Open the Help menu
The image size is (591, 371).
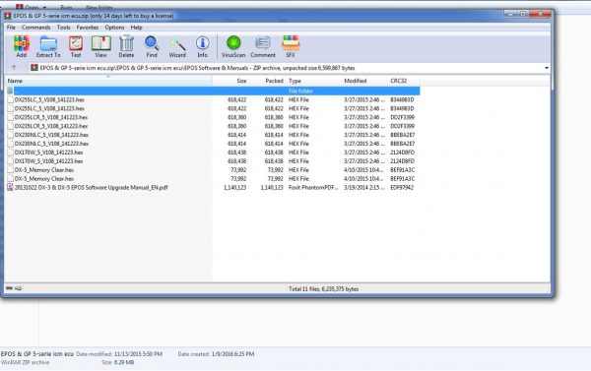[137, 28]
